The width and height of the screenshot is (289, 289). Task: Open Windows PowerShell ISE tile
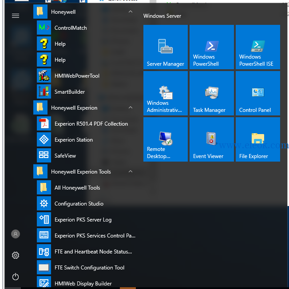(x=258, y=47)
